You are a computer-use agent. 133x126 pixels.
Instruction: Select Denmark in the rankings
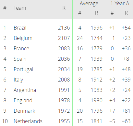pyautogui.click(x=24, y=111)
